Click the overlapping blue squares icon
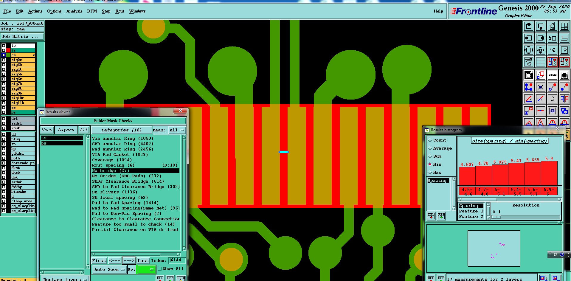This screenshot has height=281, width=571. pos(564,111)
